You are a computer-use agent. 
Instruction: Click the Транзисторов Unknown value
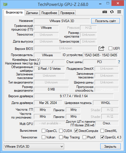pos(88,41)
